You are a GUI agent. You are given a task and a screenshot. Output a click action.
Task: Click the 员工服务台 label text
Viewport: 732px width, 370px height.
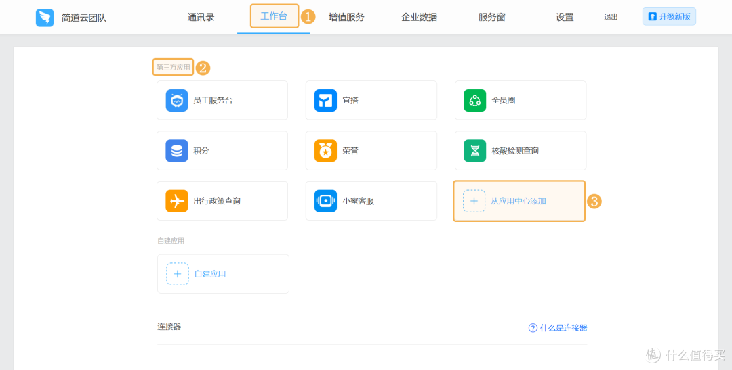coord(213,100)
